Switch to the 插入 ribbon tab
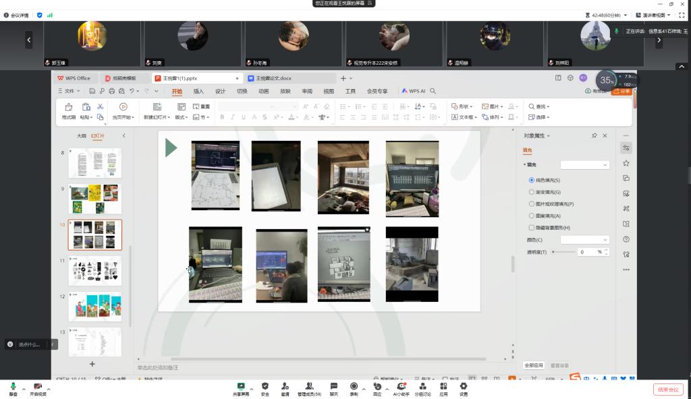This screenshot has width=691, height=399. pyautogui.click(x=198, y=91)
